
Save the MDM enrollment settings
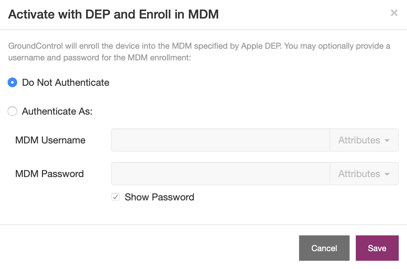pos(377,248)
